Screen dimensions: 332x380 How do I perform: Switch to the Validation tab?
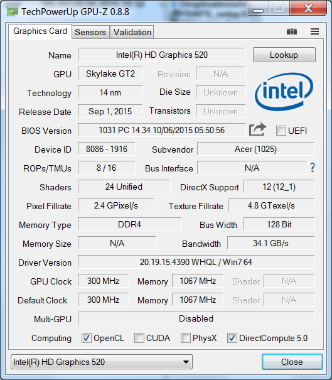[132, 32]
